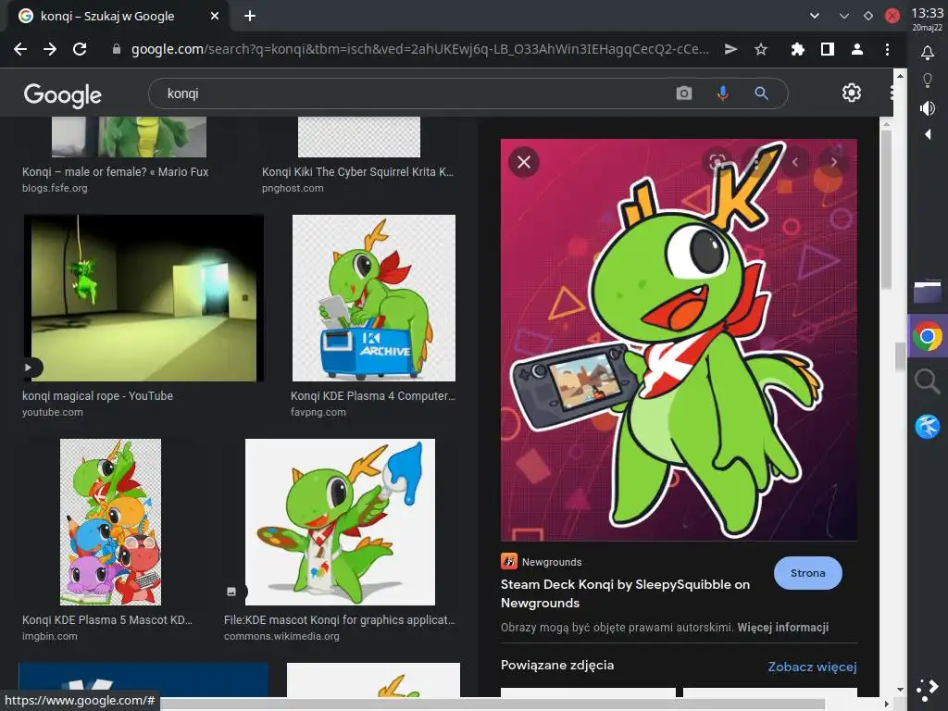This screenshot has height=711, width=948.
Task: Go forward in browser history
Action: point(50,49)
